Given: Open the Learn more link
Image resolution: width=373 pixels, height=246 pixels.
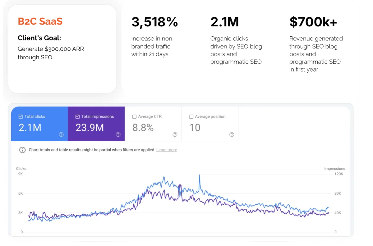Looking at the screenshot, I should click(167, 150).
